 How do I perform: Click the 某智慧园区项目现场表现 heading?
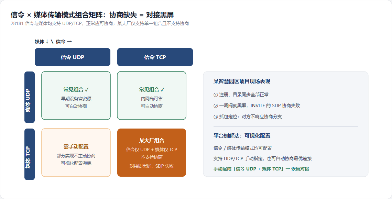point(242,81)
